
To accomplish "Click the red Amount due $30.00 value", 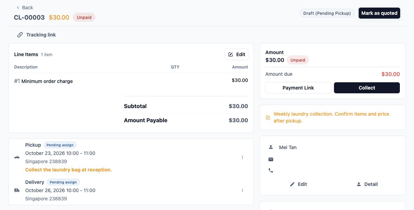I will (x=391, y=74).
